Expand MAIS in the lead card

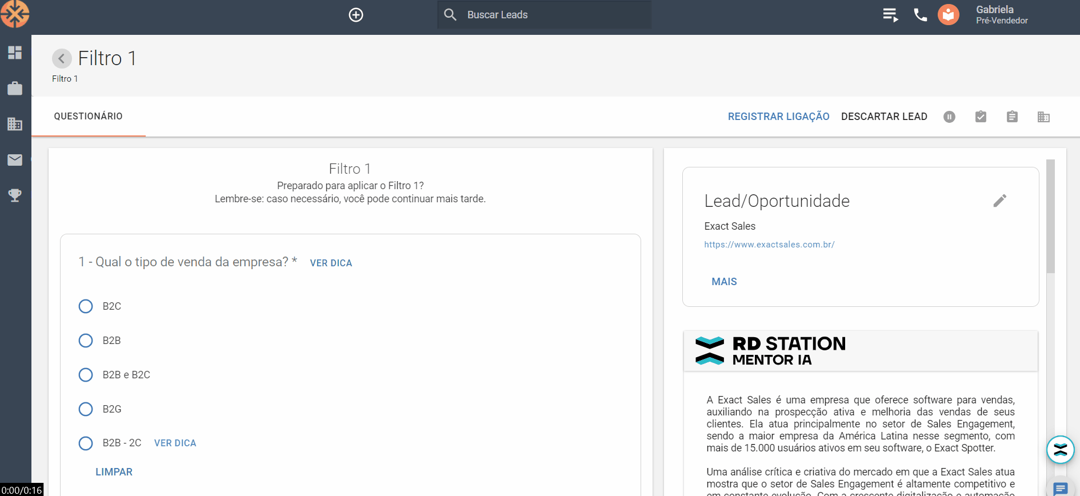pos(724,282)
